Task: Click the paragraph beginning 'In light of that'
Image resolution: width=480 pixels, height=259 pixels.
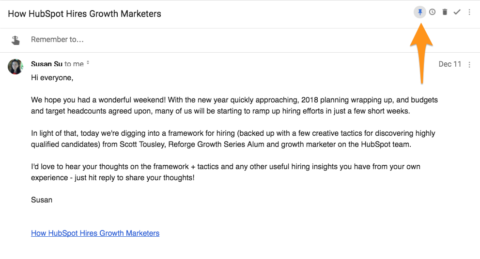Action: point(233,138)
